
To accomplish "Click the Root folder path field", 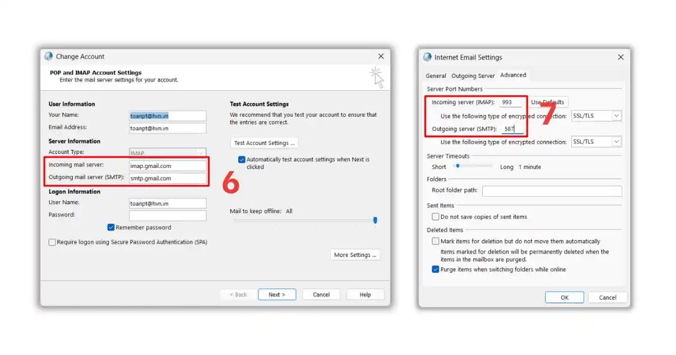I will tap(552, 191).
